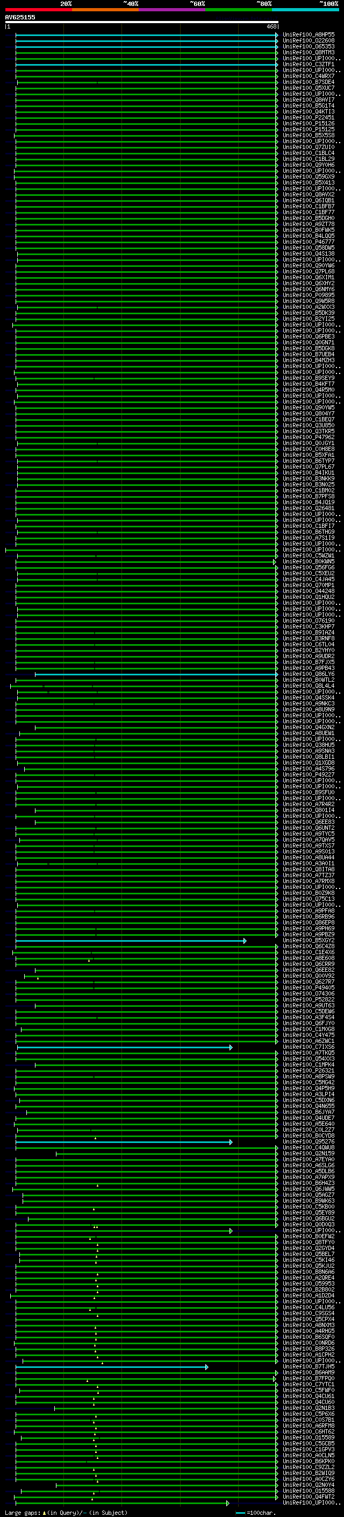Select hit label UniRef100_Q8AVI7
Screen dimensions: 344x1517
[309, 100]
